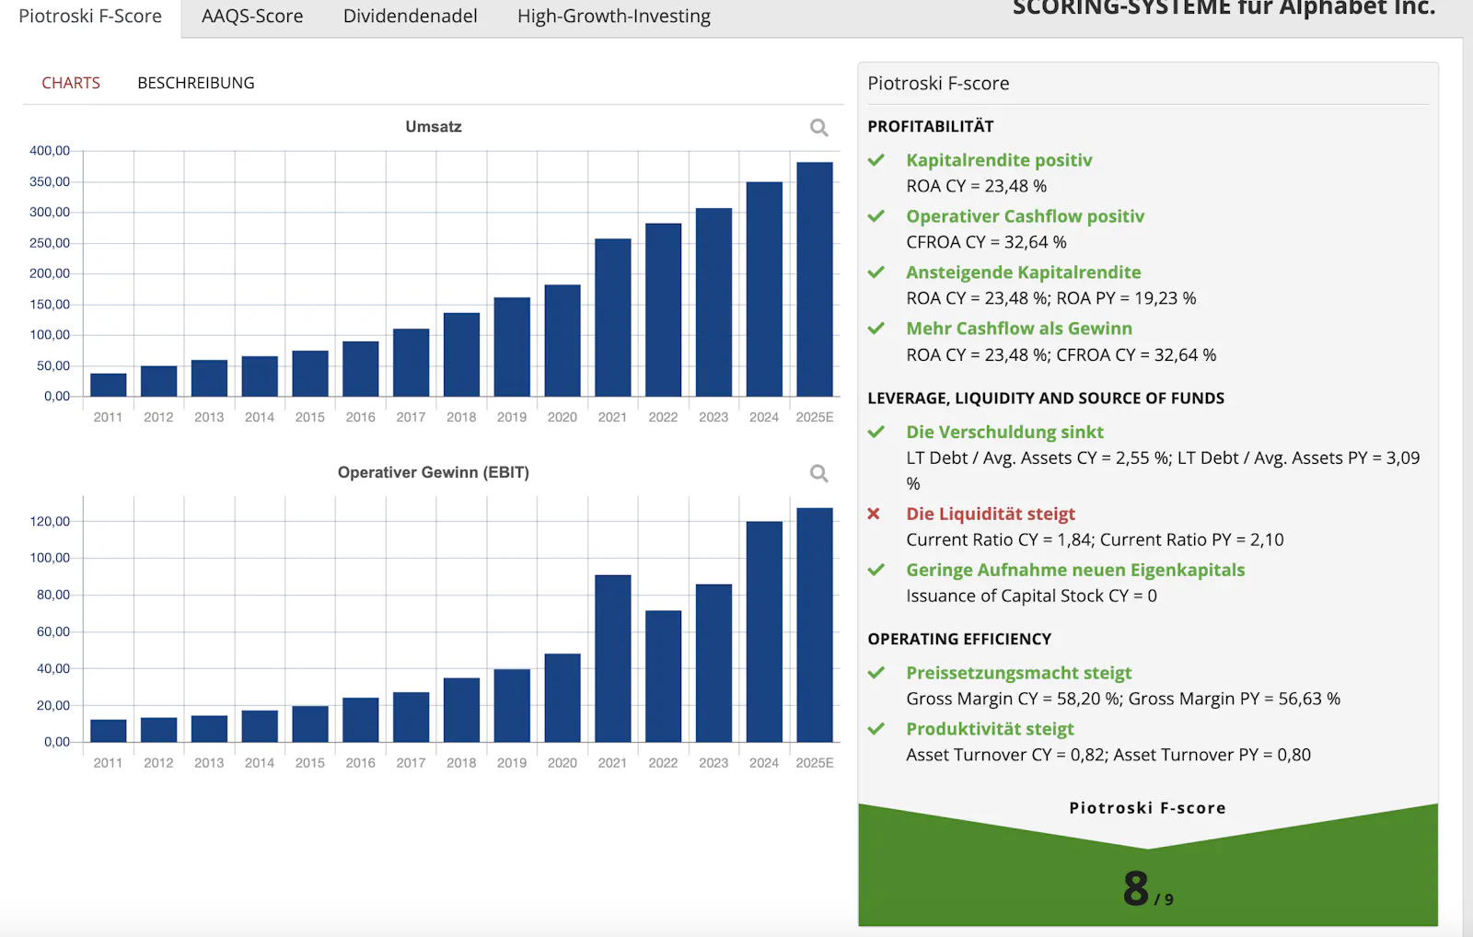This screenshot has height=937, width=1473.
Task: Click the 2016 bar in the EBIT chart
Action: pos(361,720)
